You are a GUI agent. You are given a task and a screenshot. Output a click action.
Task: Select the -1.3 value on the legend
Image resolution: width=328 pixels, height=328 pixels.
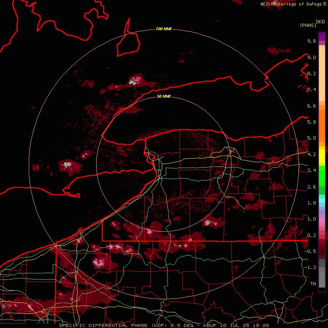310,268
